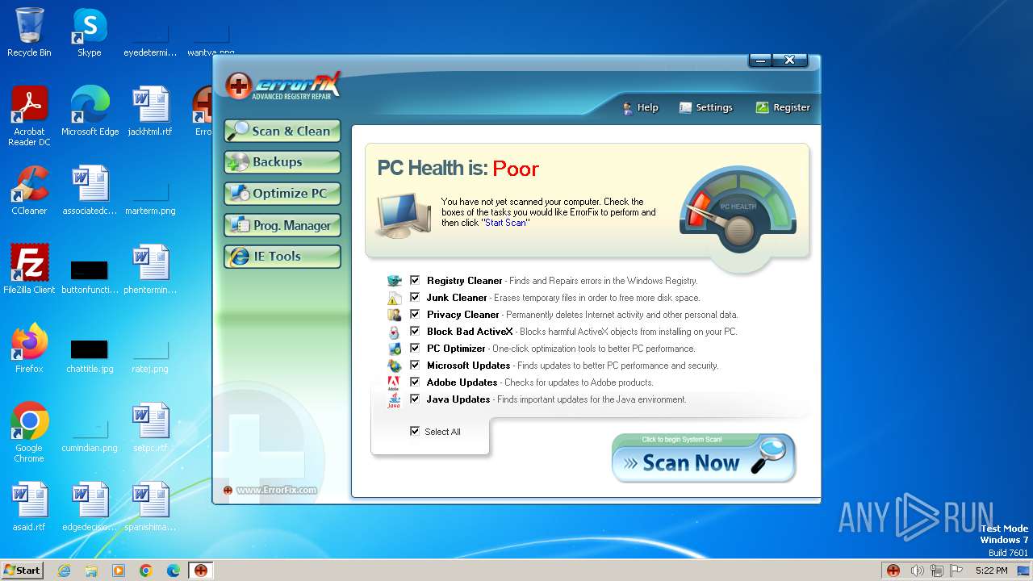Open the Scan & Clean section

click(x=282, y=131)
